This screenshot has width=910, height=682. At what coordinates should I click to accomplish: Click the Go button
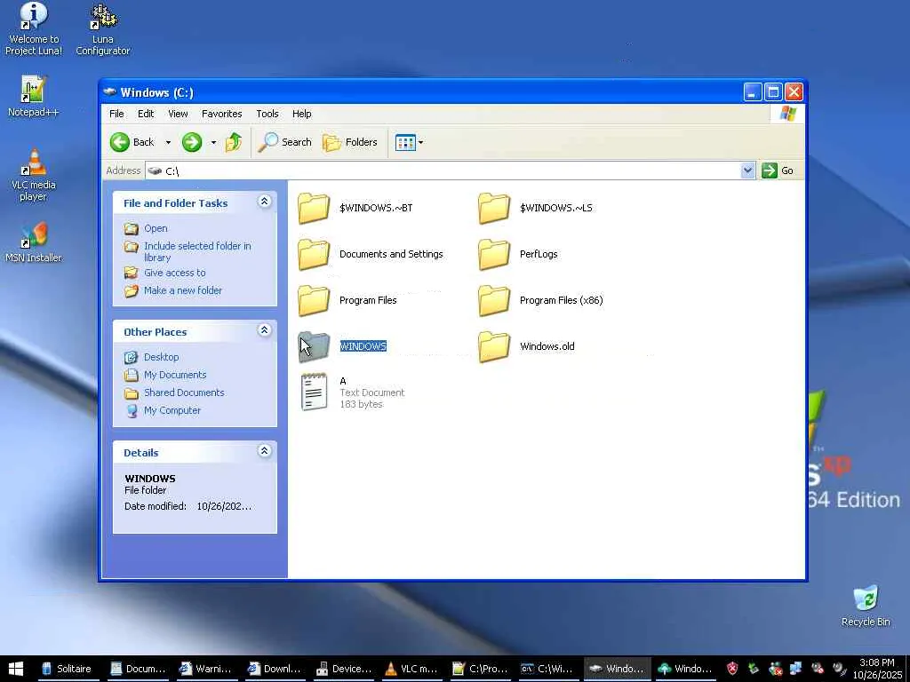click(x=778, y=170)
